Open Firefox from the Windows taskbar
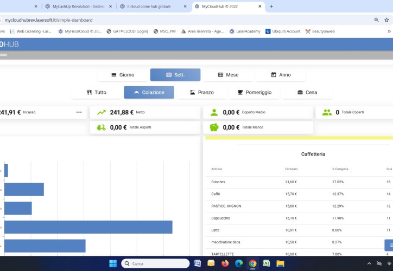Screen dimensions: 393x271 pos(225,263)
